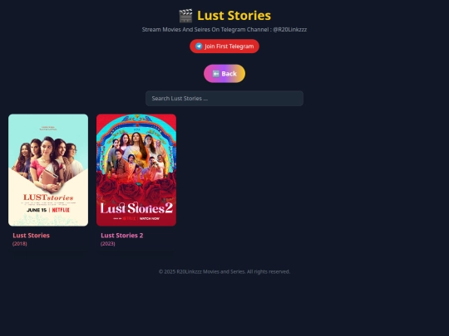
Task: Open the Lust Stories 2 poster thumbnail
Action: tap(136, 170)
